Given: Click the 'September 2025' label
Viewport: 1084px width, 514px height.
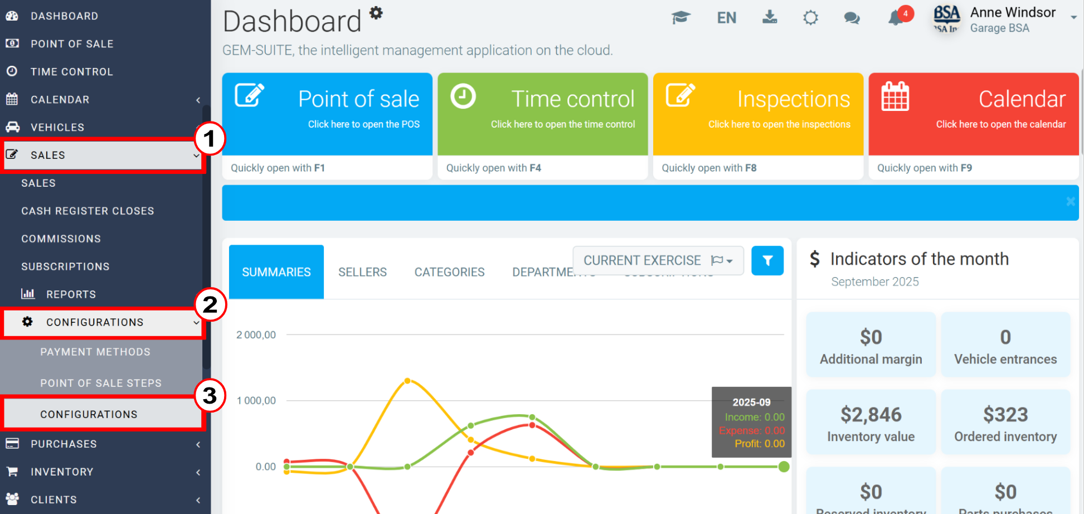Looking at the screenshot, I should pos(875,282).
